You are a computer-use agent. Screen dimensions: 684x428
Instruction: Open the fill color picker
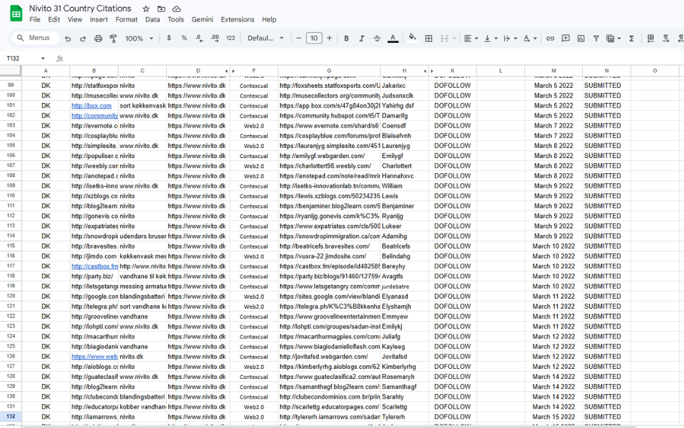[x=412, y=38]
